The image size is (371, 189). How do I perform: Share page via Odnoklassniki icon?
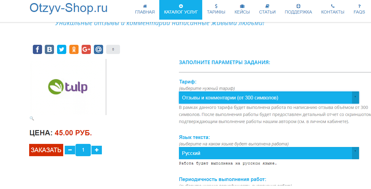(x=74, y=49)
